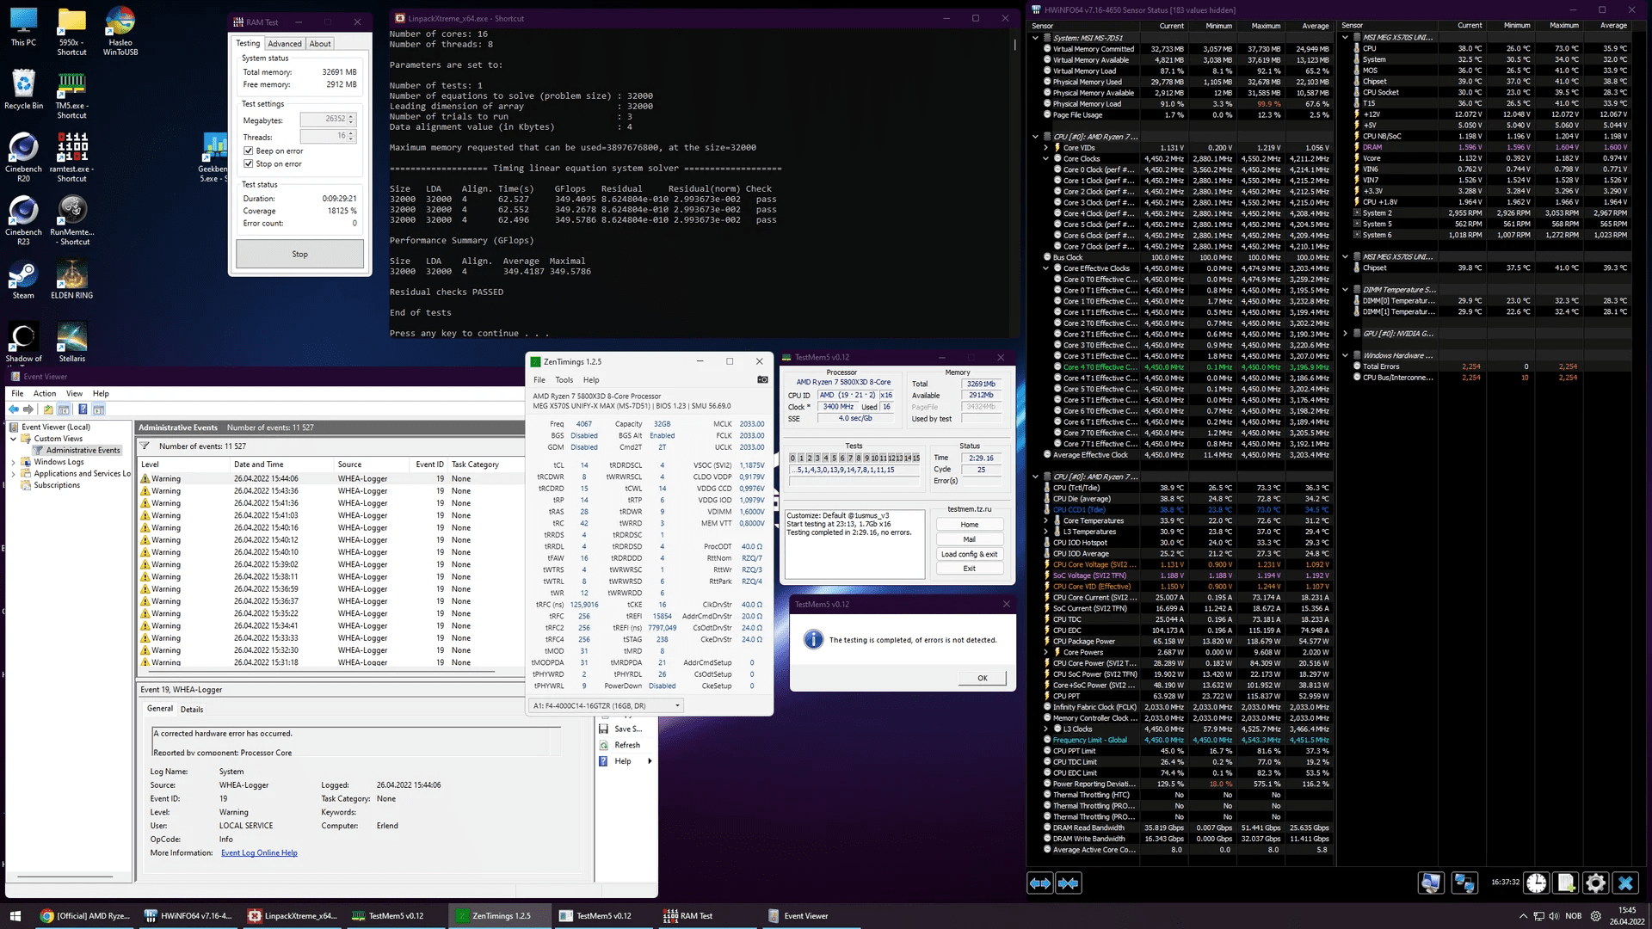The height and width of the screenshot is (929, 1652).
Task: Open Hasleo WinToUSB desktop icon
Action: 120,31
